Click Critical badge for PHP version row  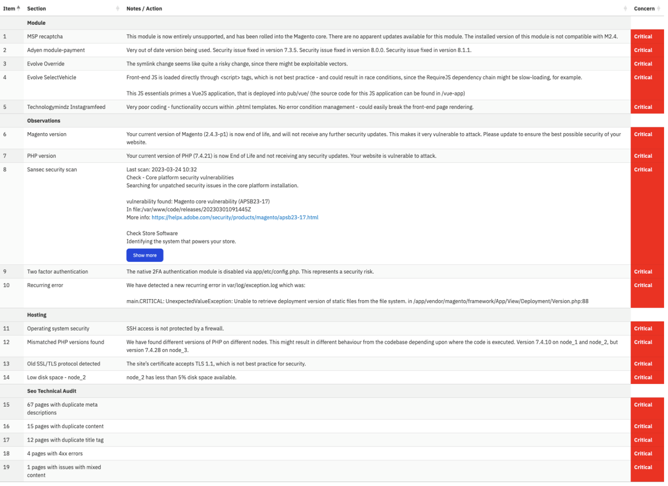tap(647, 156)
